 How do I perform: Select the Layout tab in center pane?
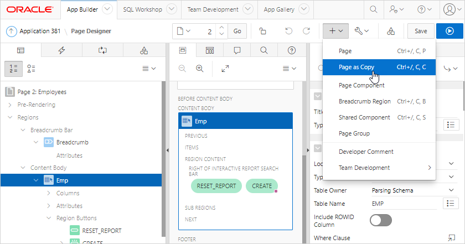coord(183,50)
